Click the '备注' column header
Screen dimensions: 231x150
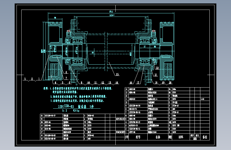tap(205, 137)
